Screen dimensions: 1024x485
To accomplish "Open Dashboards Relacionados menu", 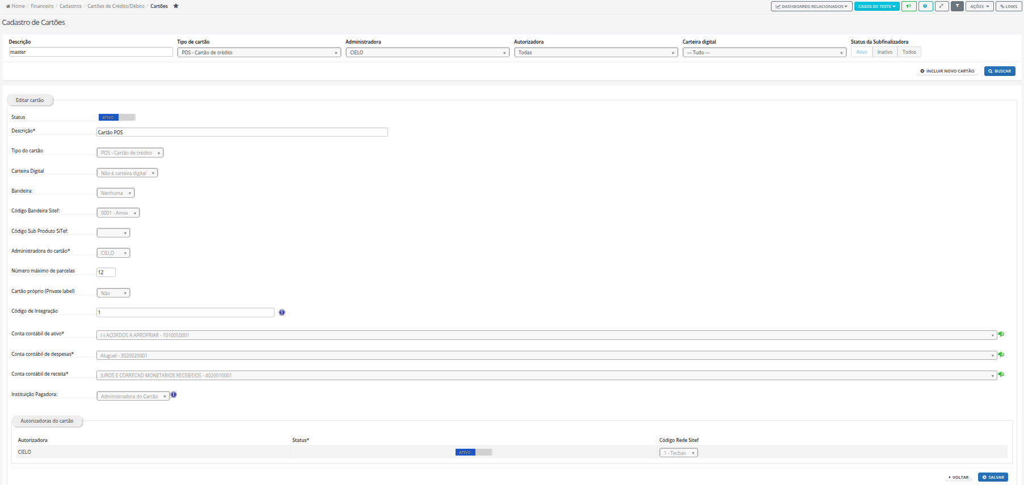I will (812, 6).
